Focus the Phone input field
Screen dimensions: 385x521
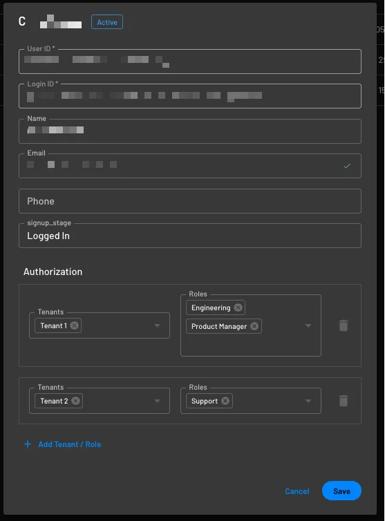coord(190,201)
